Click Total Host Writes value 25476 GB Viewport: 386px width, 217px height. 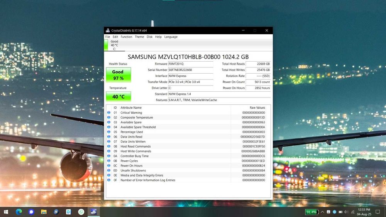point(258,70)
